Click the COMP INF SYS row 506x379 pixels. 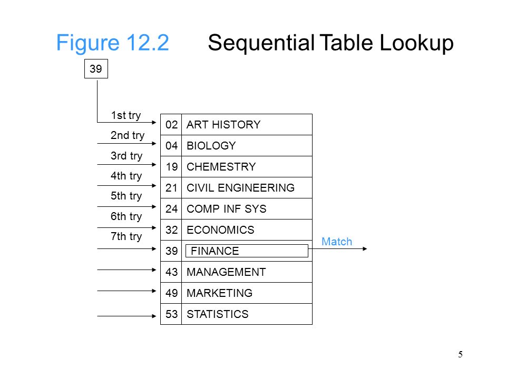tap(236, 209)
